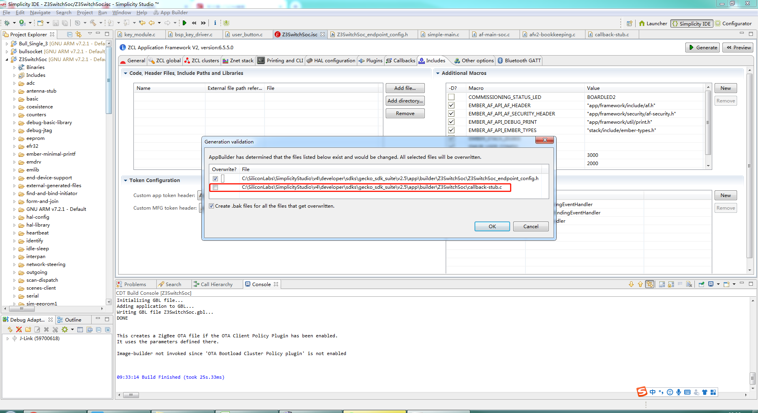The width and height of the screenshot is (758, 413).
Task: Toggle Link with Editor in Project Explorer
Action: [x=79, y=34]
